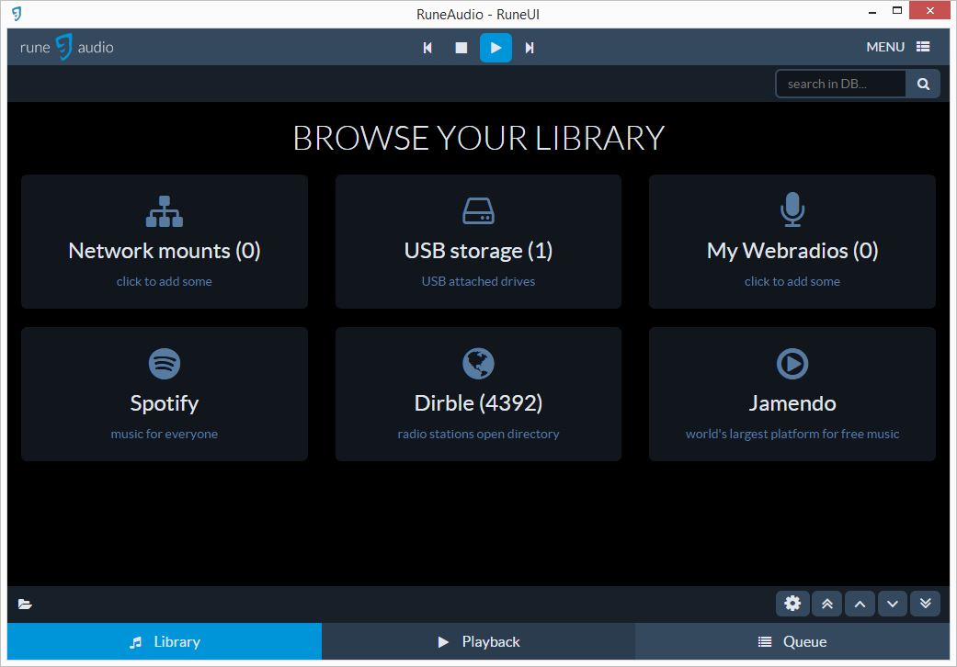957x667 pixels.
Task: Open the gear settings button
Action: click(792, 604)
